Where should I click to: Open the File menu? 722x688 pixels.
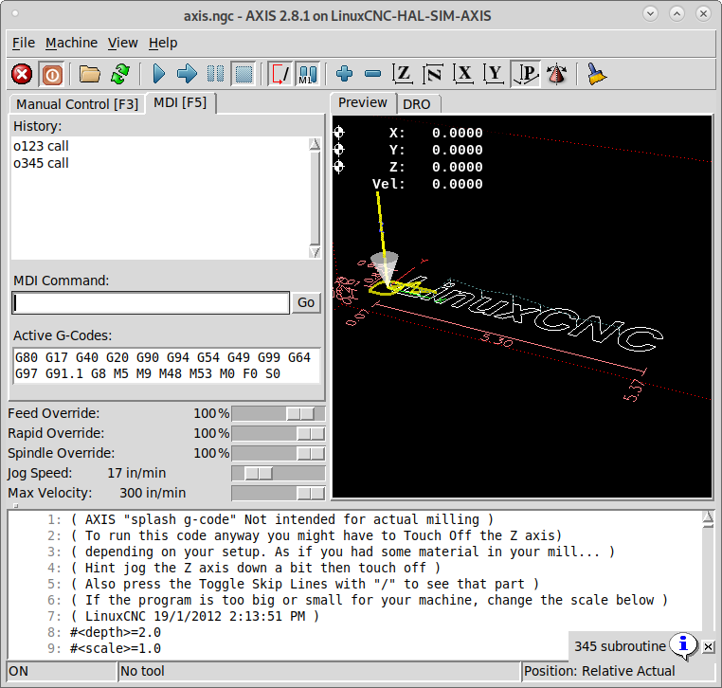coord(24,43)
